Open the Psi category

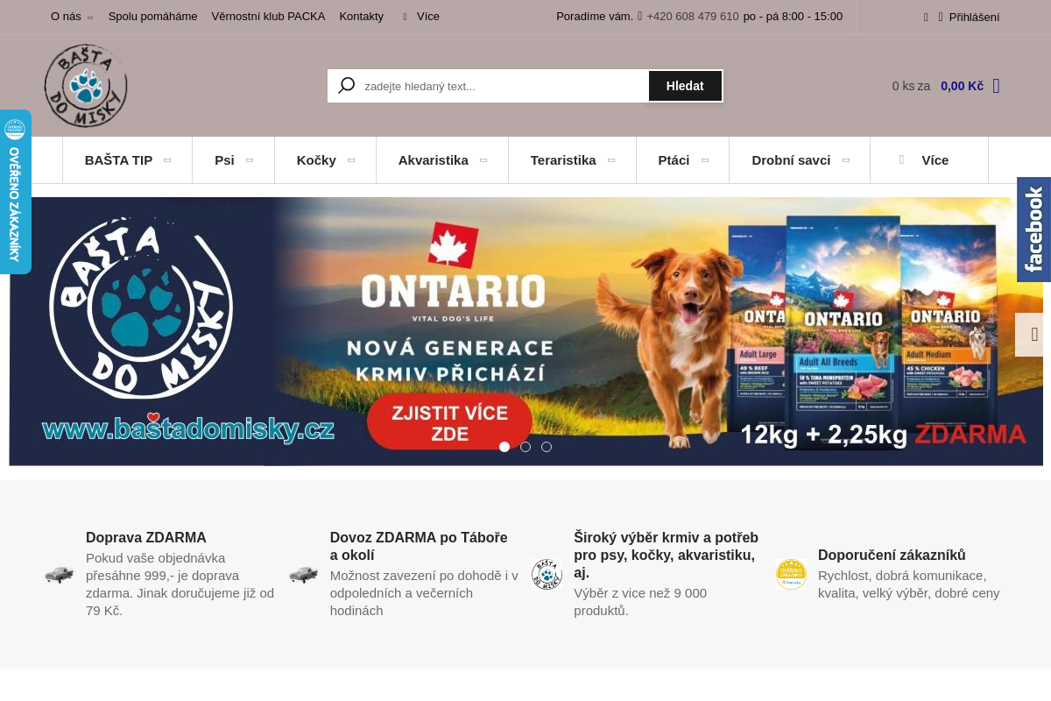224,160
